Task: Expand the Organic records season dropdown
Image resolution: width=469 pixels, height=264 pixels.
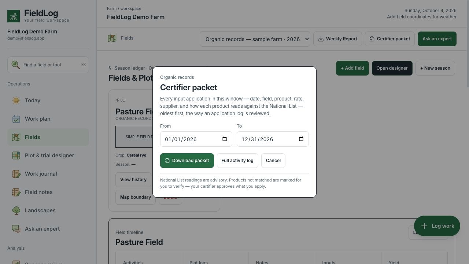Action: (255, 39)
